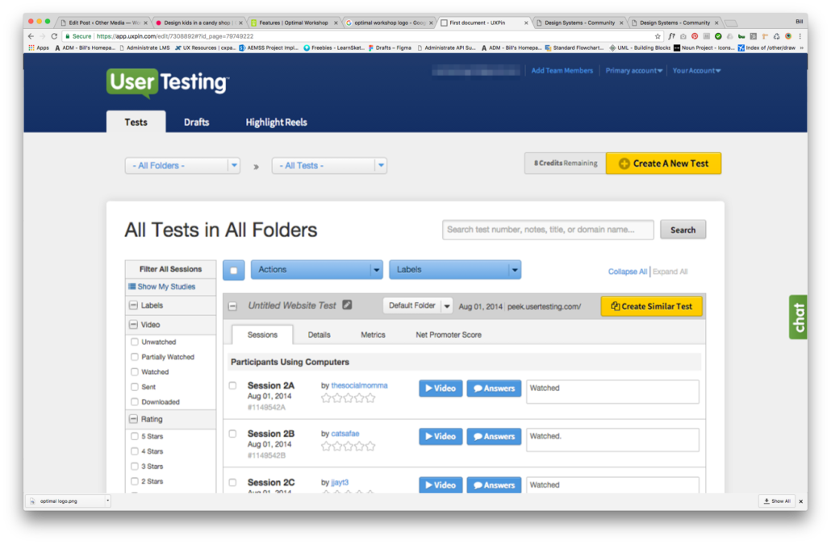
Task: Open the Details tab
Action: 319,334
